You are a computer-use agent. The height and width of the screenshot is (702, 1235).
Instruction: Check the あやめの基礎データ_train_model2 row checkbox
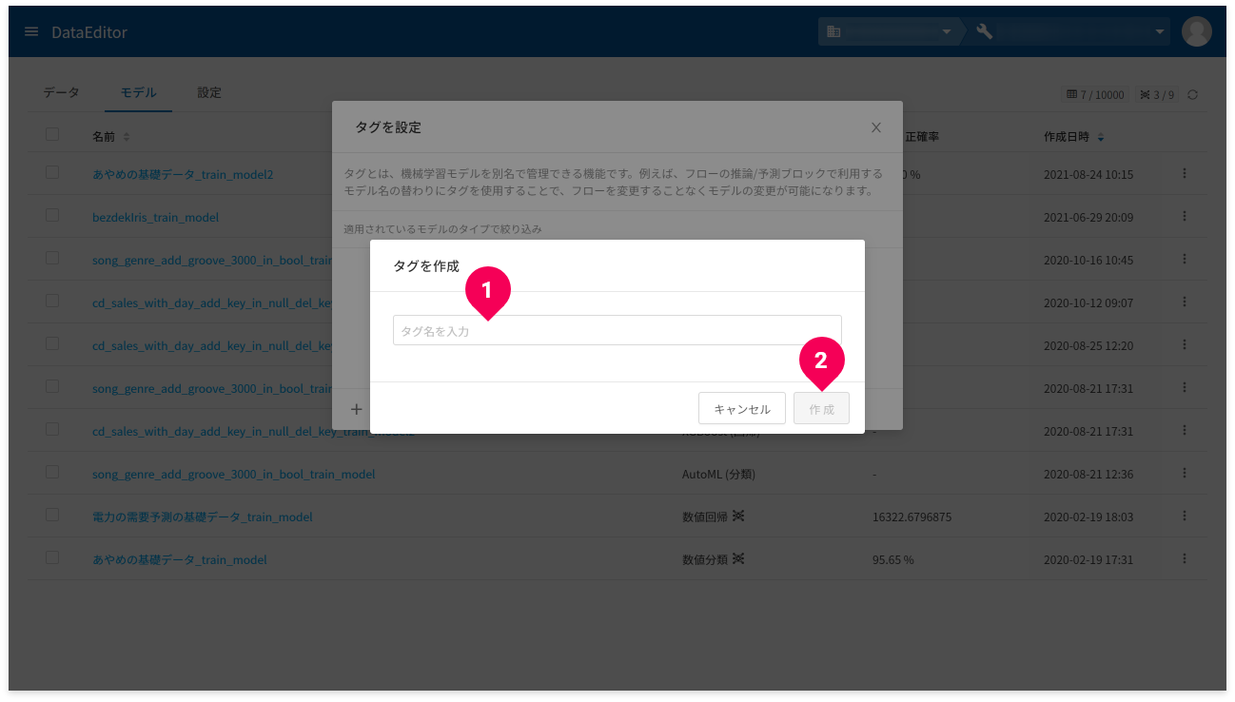(52, 172)
